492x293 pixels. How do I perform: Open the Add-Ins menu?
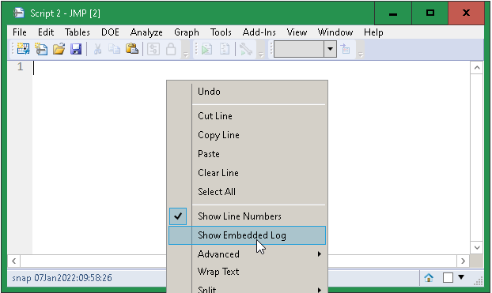(259, 32)
